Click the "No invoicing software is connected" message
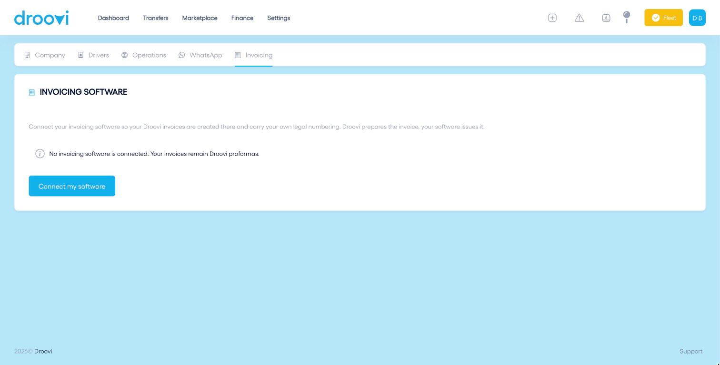 pos(154,154)
